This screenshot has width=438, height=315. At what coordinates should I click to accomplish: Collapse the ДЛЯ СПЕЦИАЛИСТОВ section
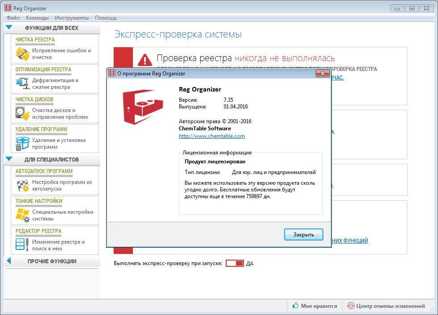[x=9, y=159]
